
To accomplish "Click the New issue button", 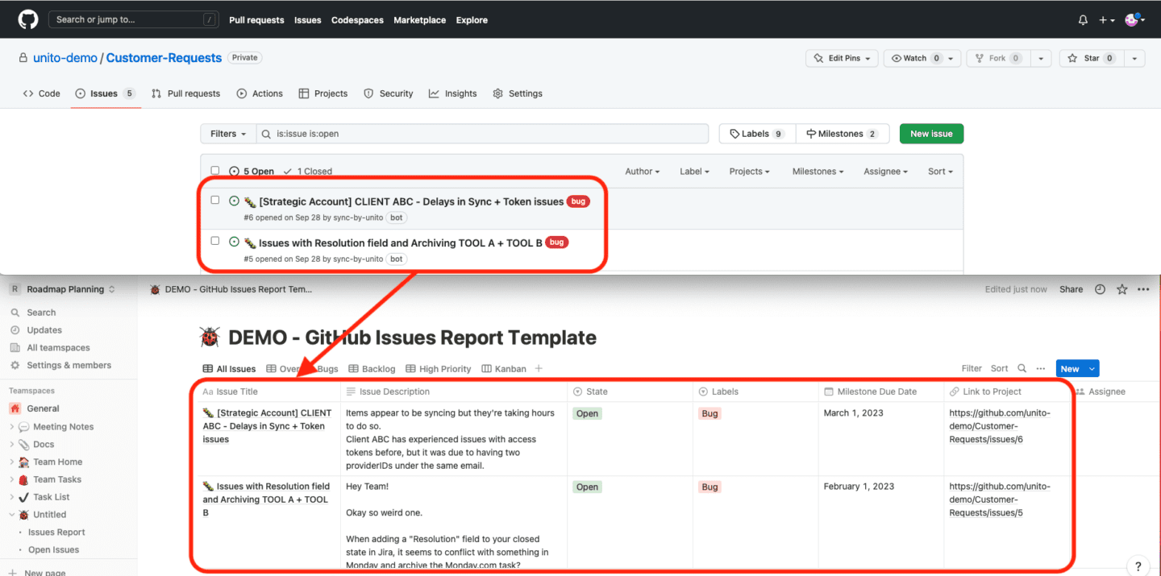I will (931, 133).
